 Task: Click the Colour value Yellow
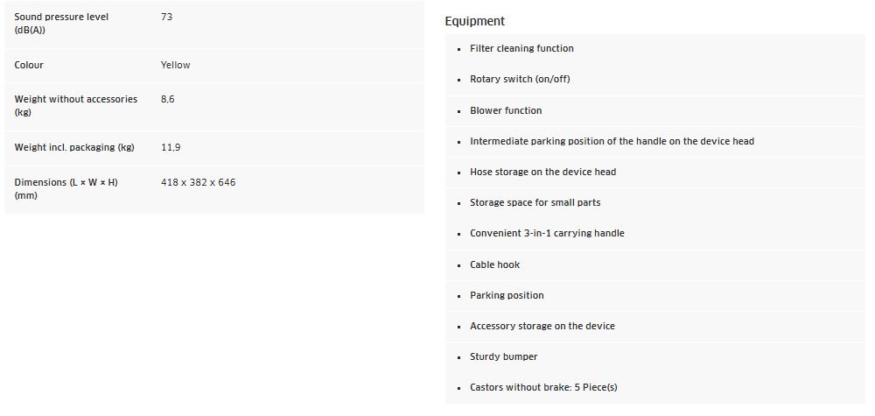[x=175, y=65]
